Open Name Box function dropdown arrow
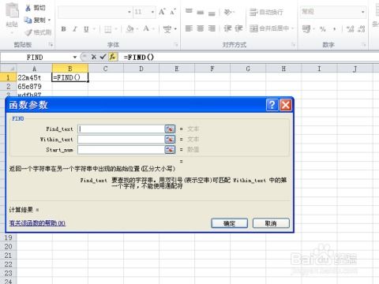 (75, 57)
